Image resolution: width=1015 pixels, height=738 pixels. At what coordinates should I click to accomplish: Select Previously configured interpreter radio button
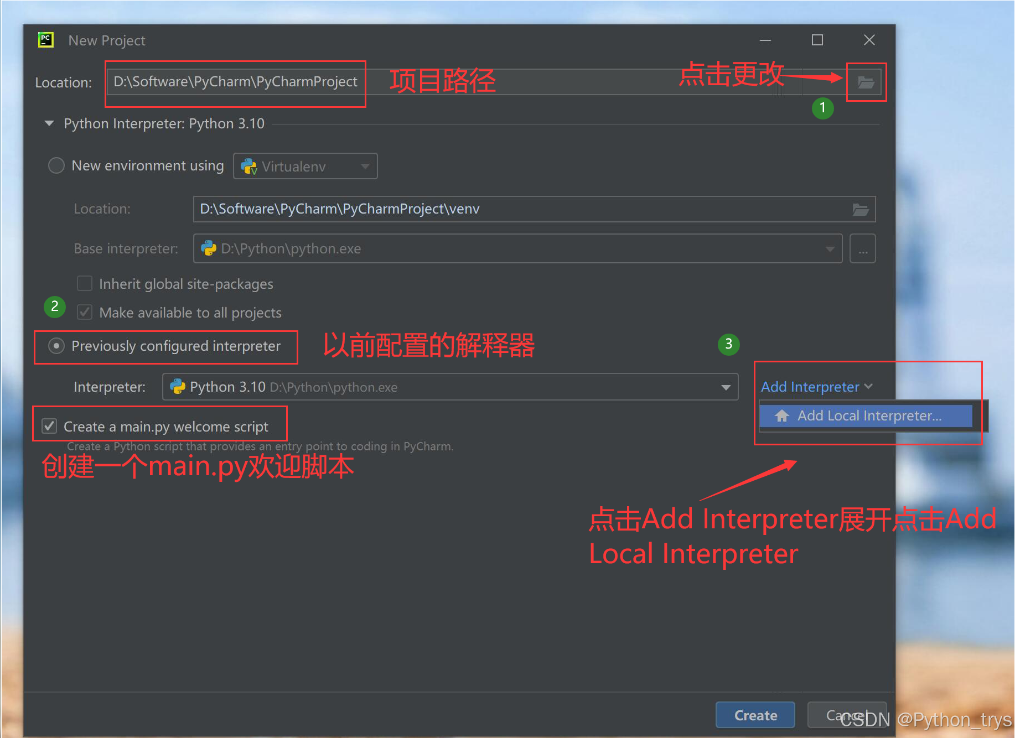tap(56, 346)
